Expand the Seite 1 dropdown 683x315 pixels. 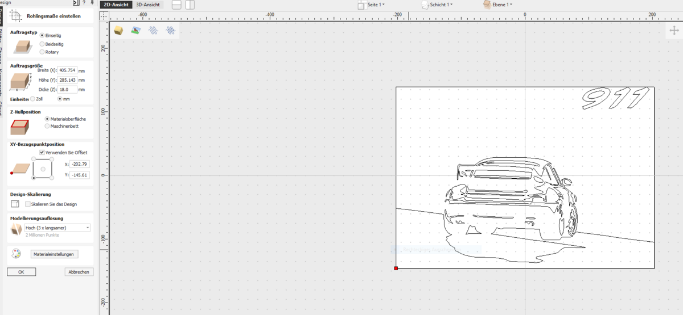(x=376, y=5)
